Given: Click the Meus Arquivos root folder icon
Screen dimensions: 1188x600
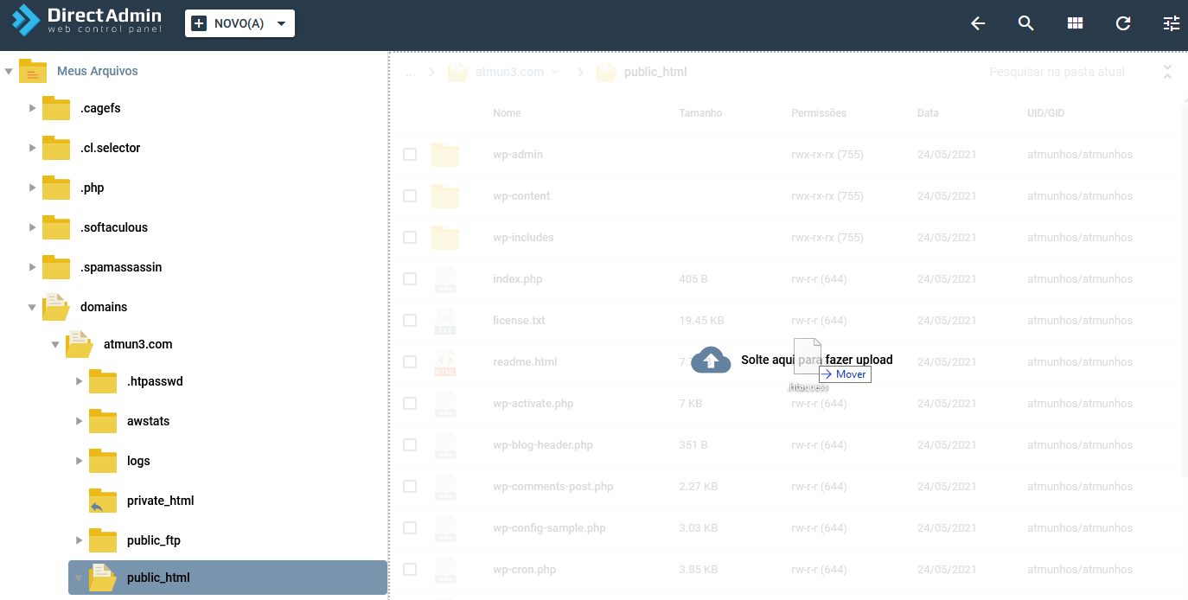Looking at the screenshot, I should [33, 71].
